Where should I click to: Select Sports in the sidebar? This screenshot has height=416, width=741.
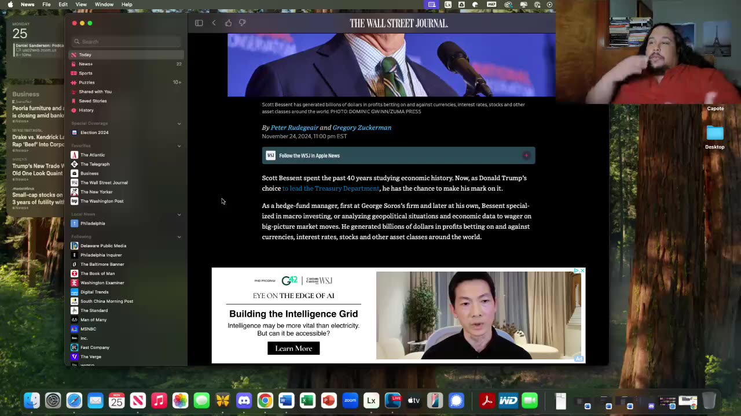coord(126,73)
